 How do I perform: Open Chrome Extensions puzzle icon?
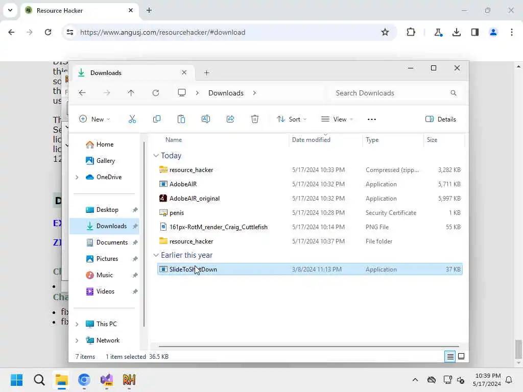point(411,32)
